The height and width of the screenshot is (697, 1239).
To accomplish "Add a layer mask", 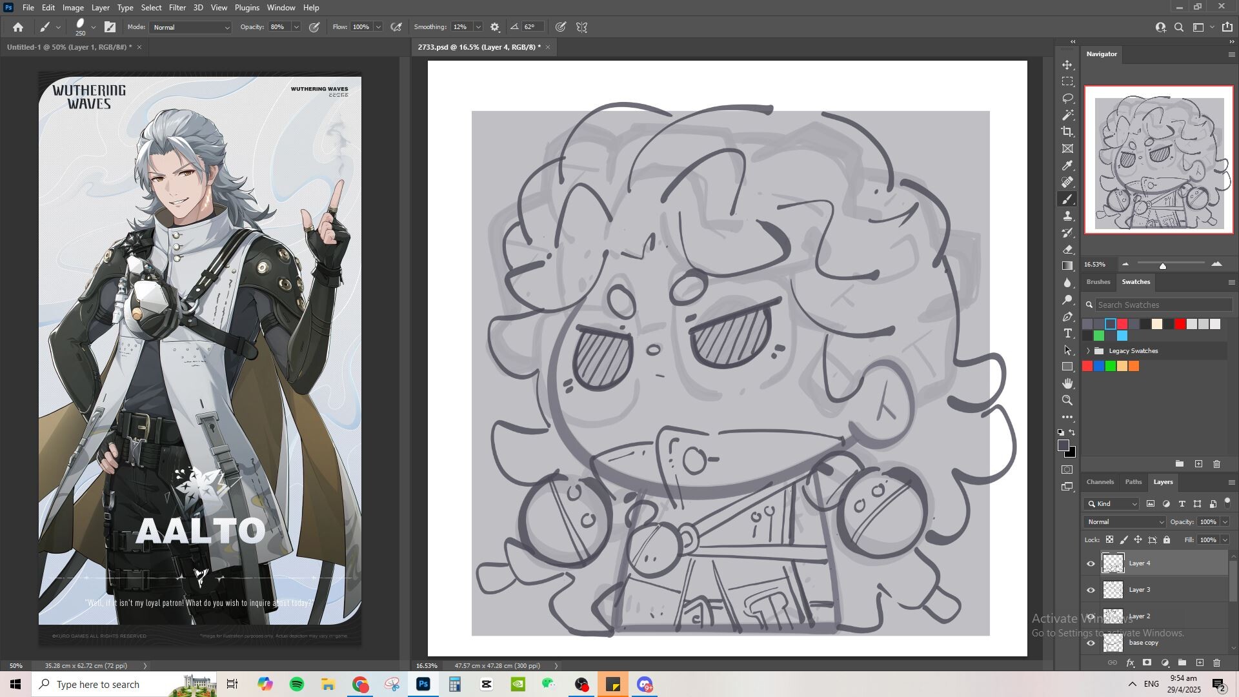I will click(x=1147, y=663).
